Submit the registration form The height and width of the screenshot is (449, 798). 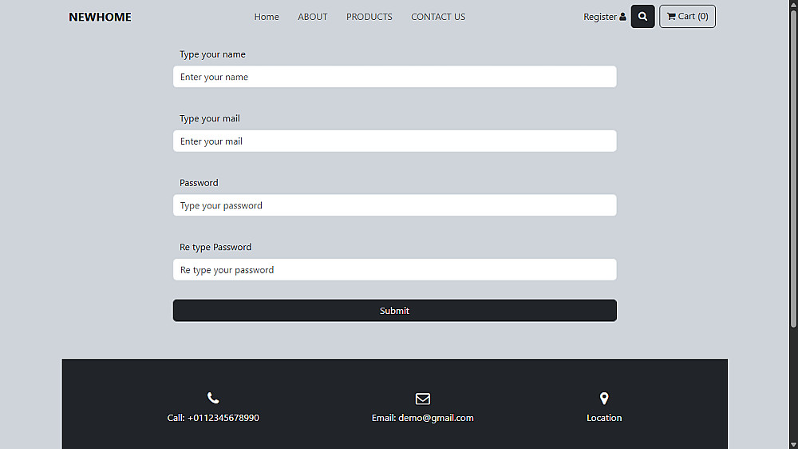[394, 311]
